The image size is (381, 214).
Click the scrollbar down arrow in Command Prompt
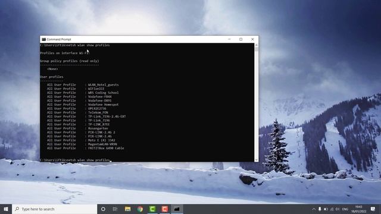[256, 159]
